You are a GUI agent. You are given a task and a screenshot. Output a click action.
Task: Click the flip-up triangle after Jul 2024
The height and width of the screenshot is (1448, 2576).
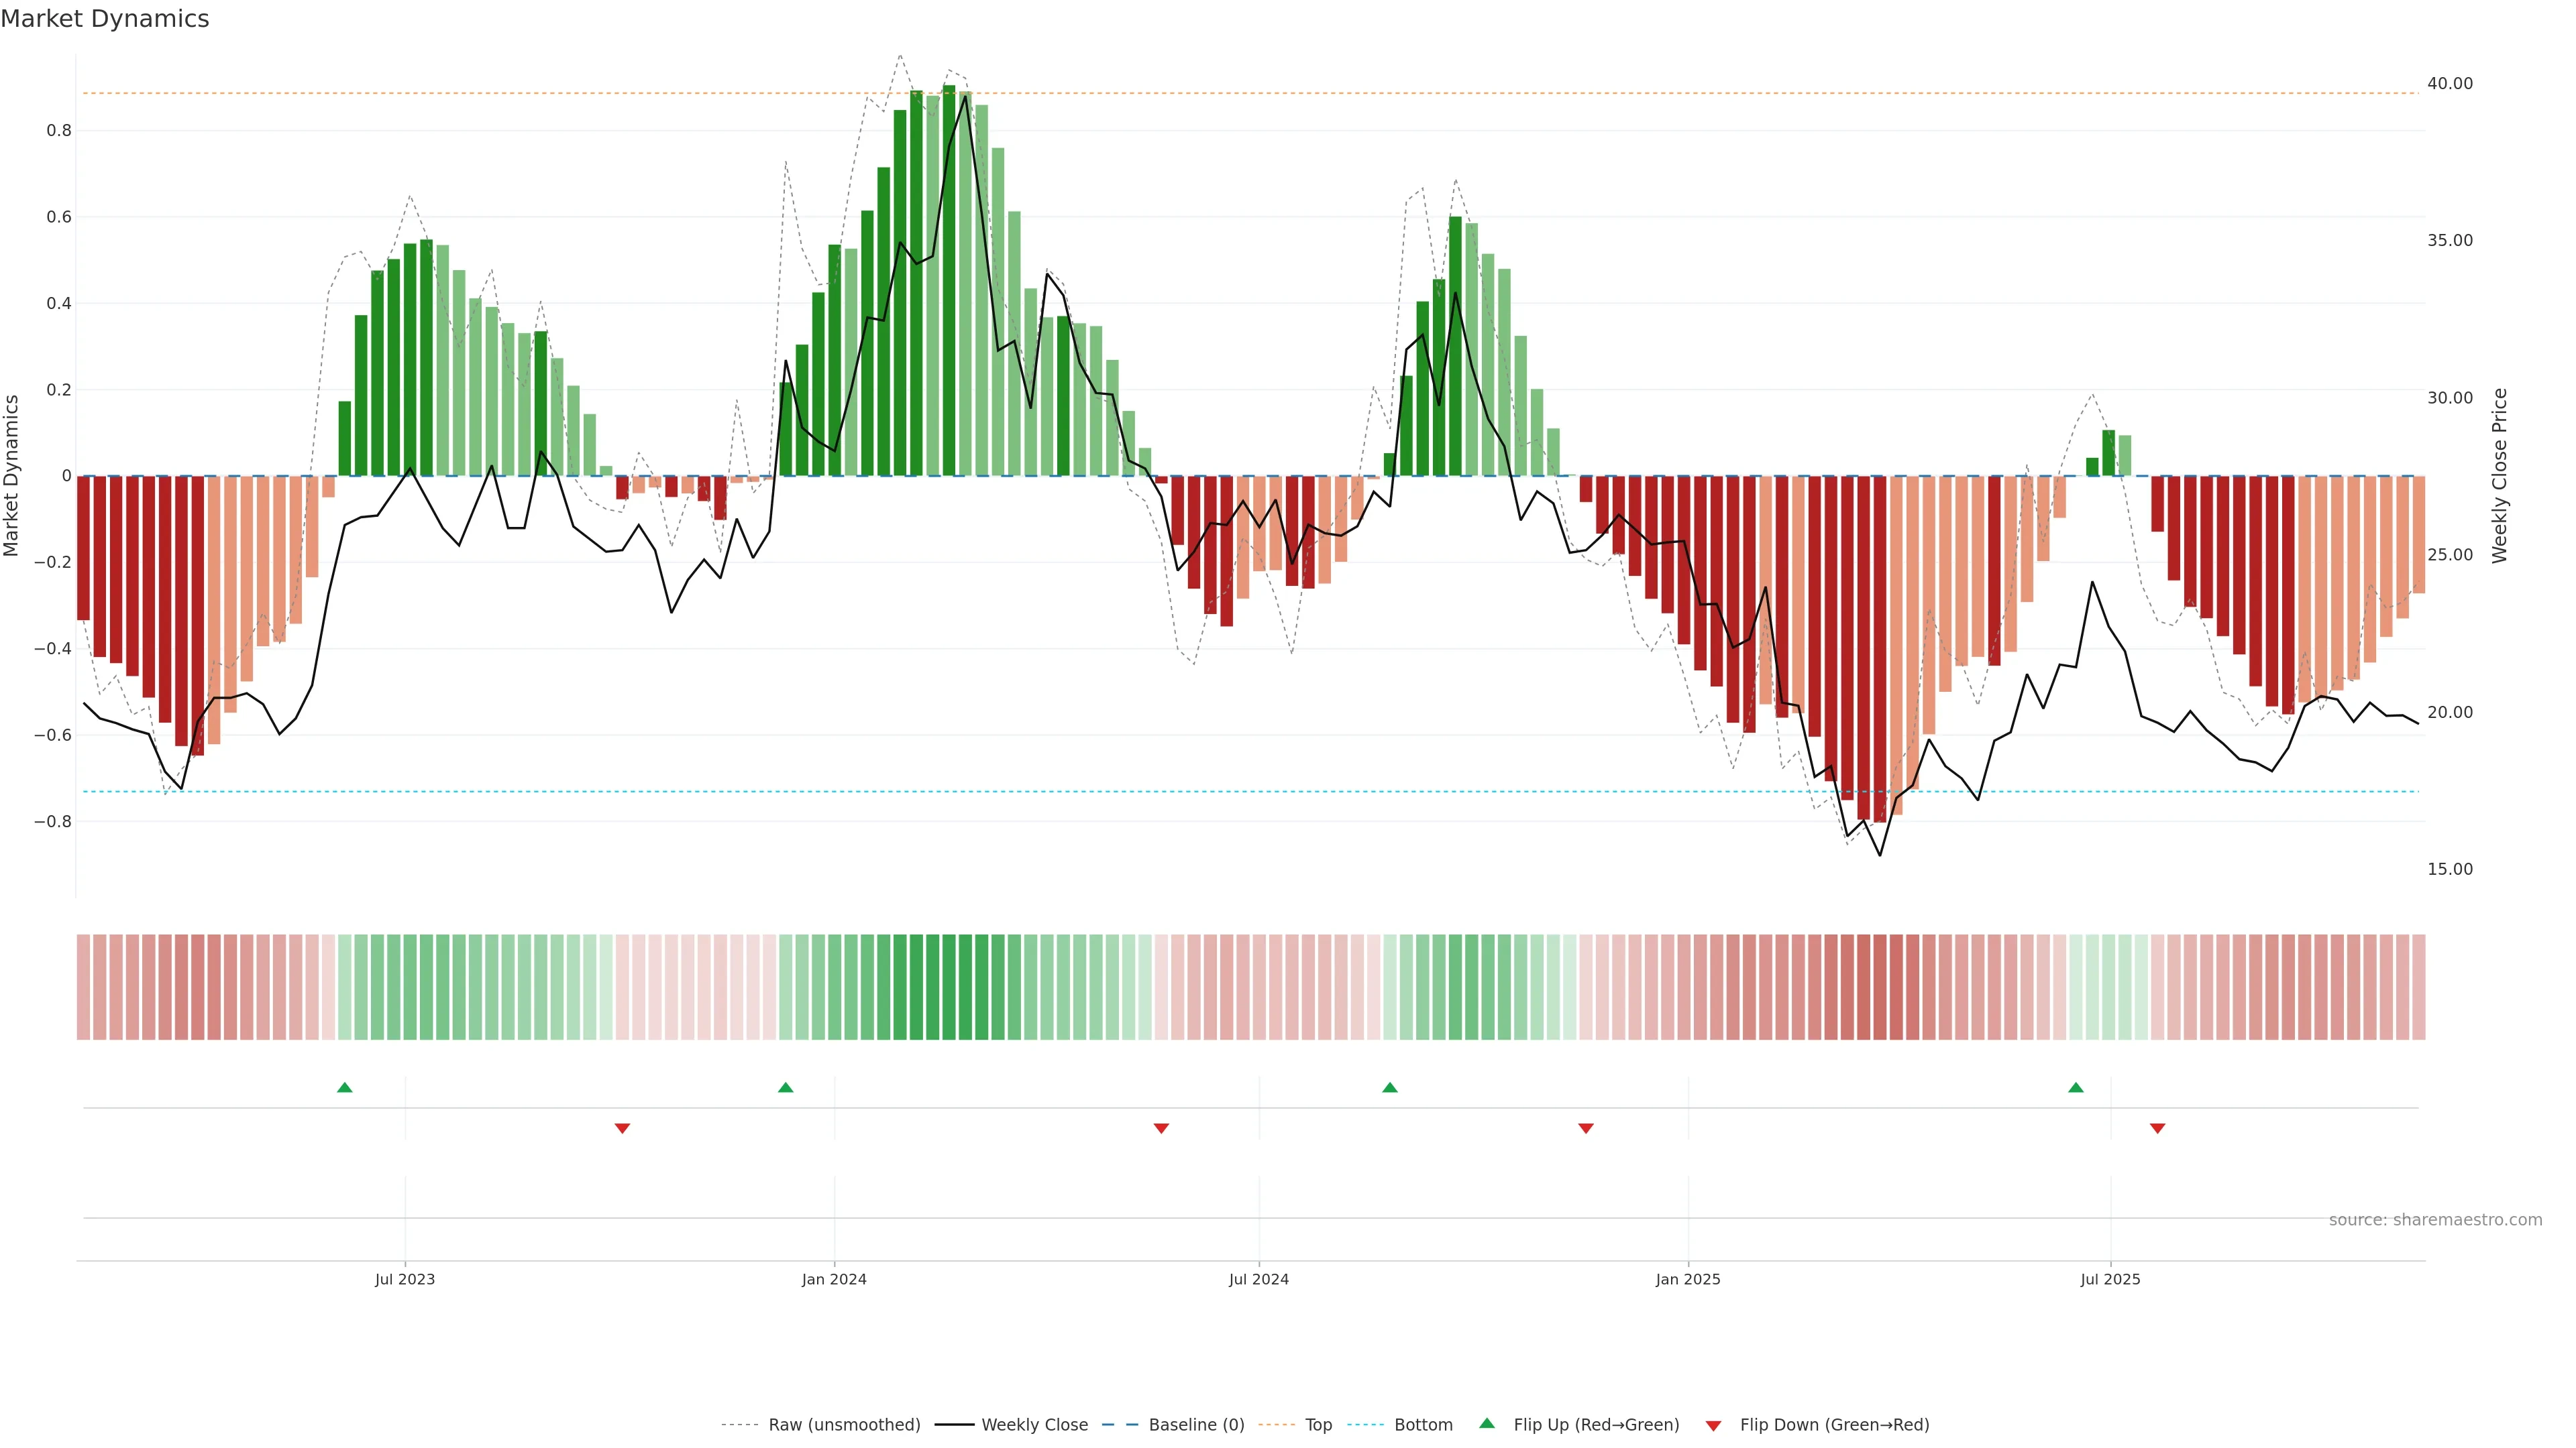point(1389,1087)
